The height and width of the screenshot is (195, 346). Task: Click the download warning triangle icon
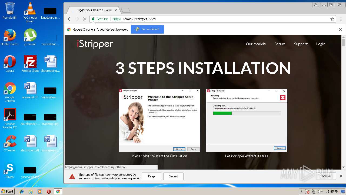pyautogui.click(x=72, y=176)
